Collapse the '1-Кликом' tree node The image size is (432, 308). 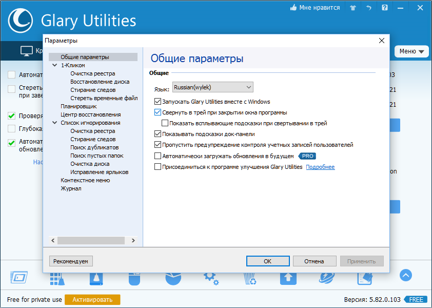coord(55,66)
